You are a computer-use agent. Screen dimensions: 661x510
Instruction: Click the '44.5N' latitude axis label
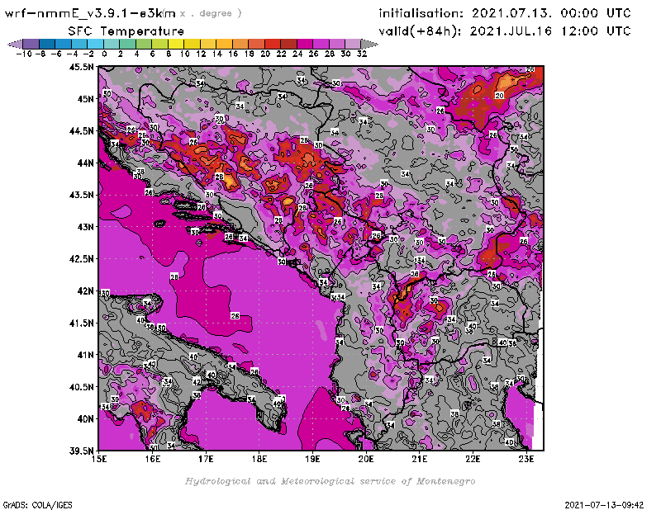81,131
